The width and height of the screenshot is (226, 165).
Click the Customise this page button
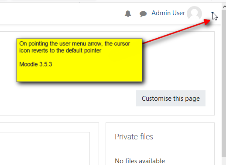171,99
